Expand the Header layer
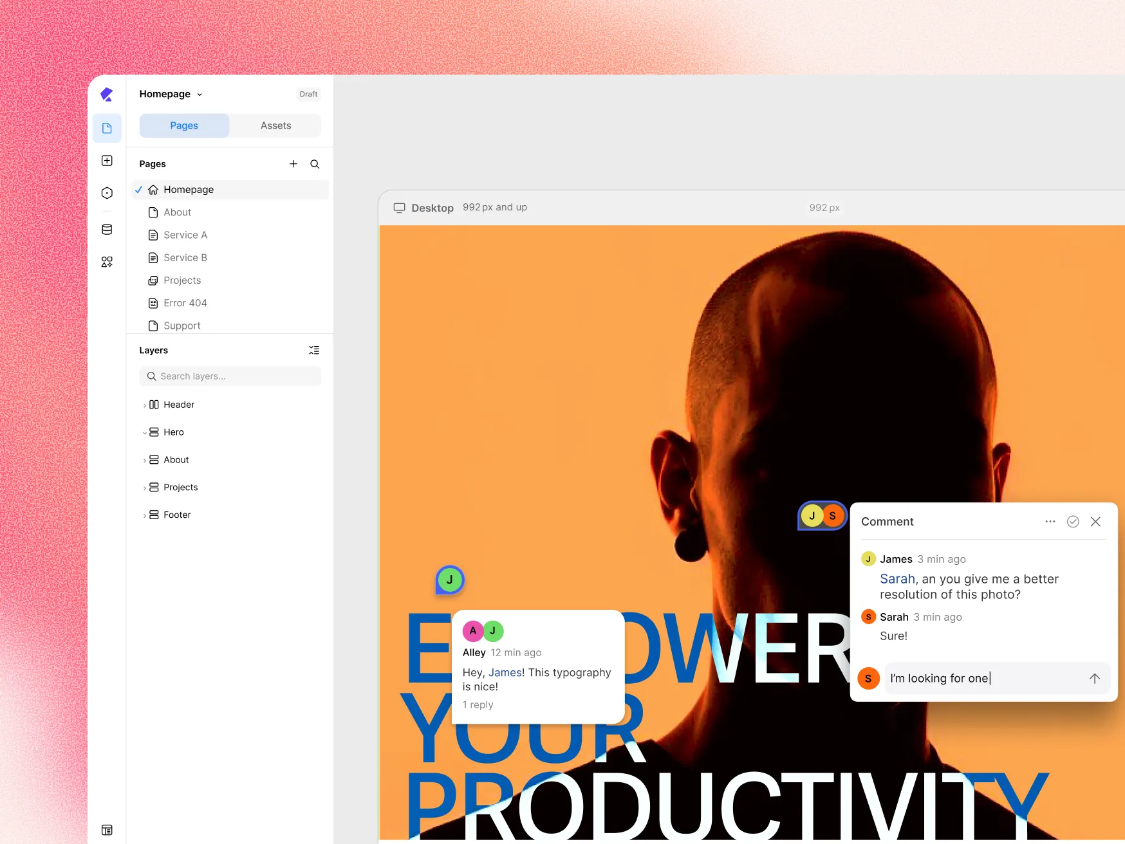 coord(144,405)
